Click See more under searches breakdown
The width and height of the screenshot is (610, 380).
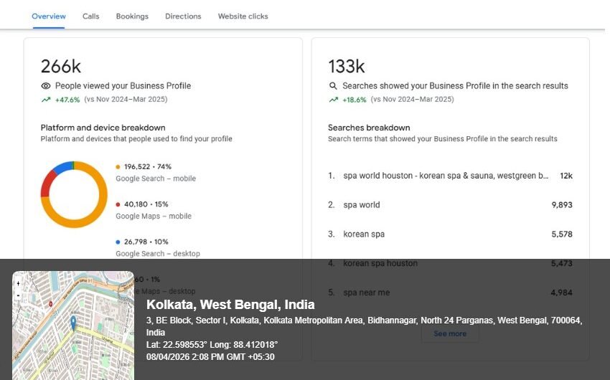click(x=449, y=333)
